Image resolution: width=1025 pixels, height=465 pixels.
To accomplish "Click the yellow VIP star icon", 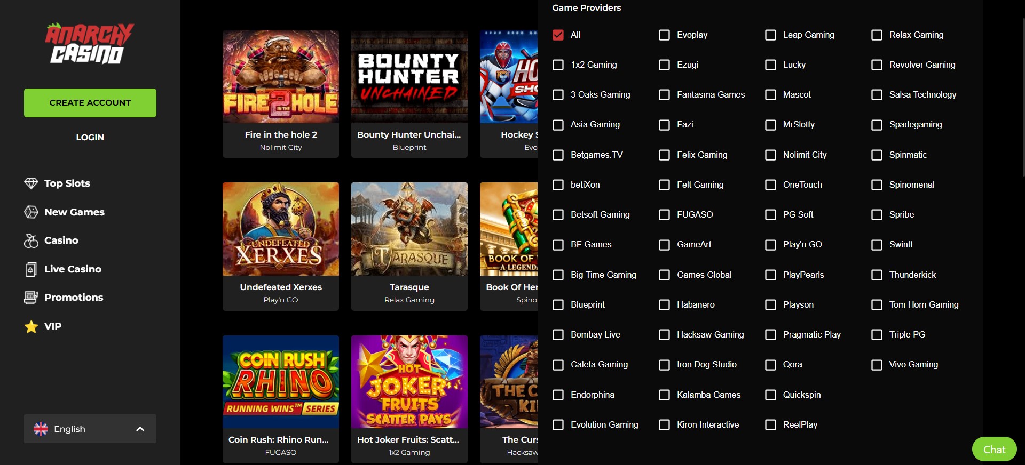I will [31, 326].
